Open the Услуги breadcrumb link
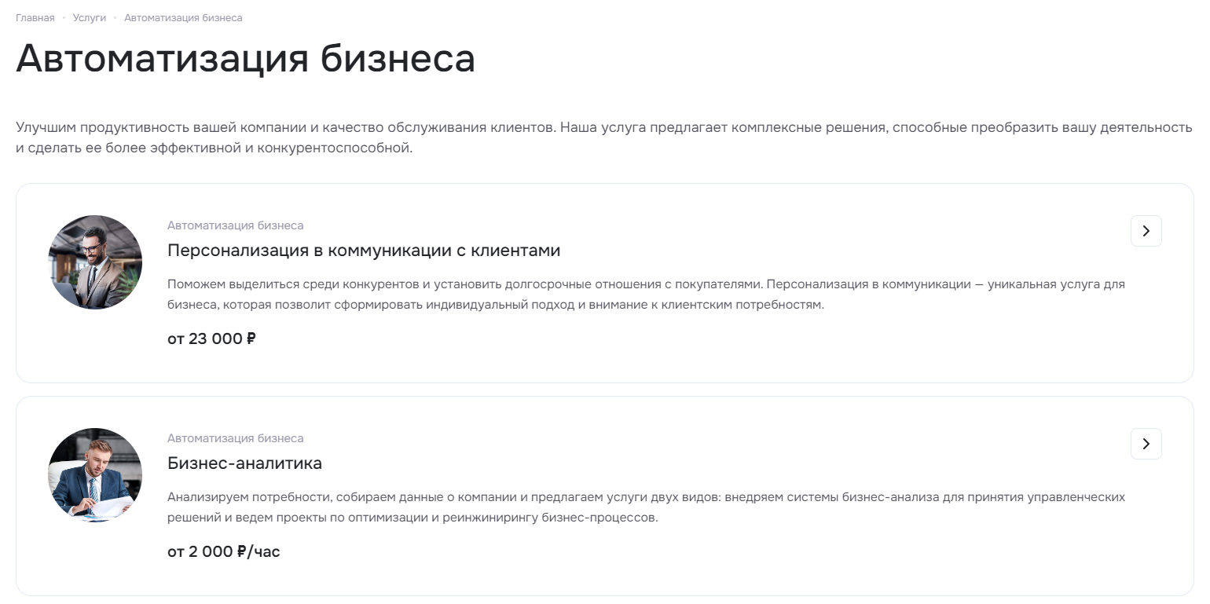Image resolution: width=1210 pixels, height=604 pixels. tap(90, 18)
